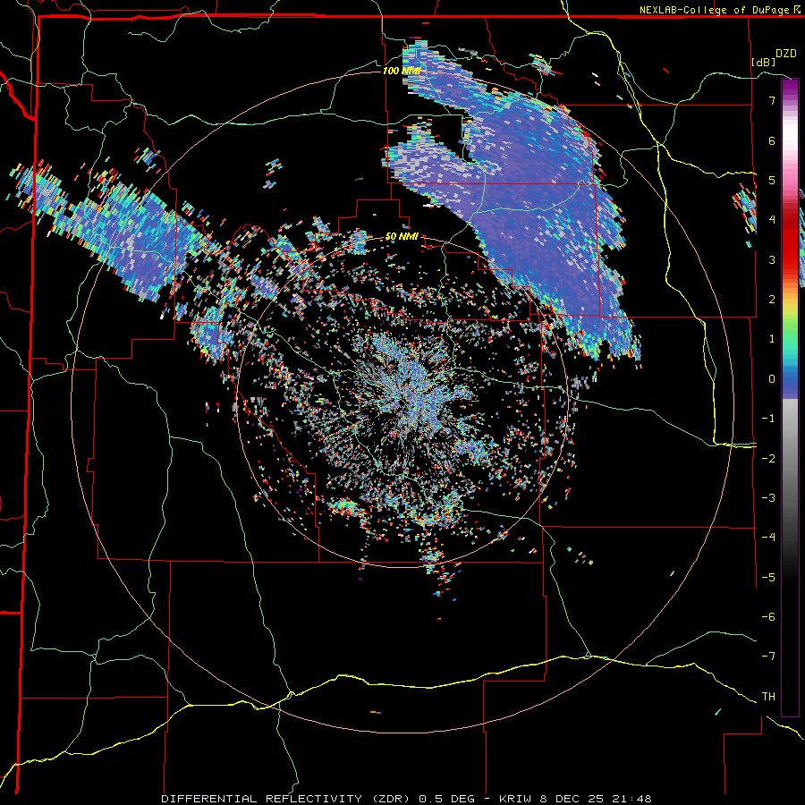Click the ZDR color scale bar
Image resolution: width=805 pixels, height=805 pixels.
(x=790, y=397)
